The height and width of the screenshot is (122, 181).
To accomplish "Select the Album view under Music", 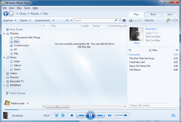I will 17,65.
